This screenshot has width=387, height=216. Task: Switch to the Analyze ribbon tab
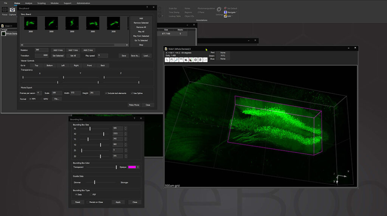pyautogui.click(x=29, y=3)
